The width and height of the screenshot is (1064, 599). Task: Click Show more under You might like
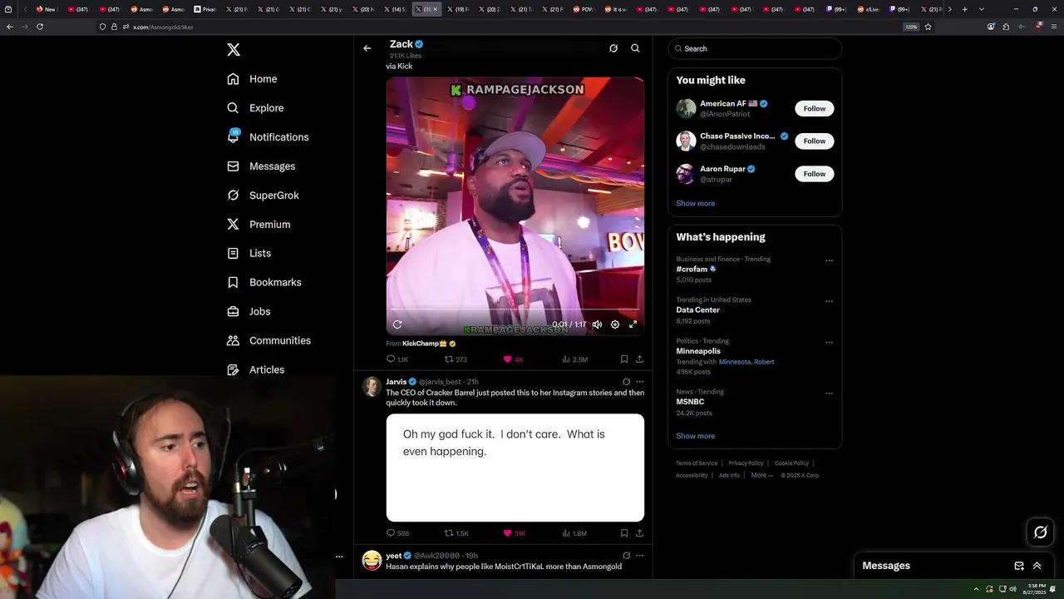click(x=695, y=203)
